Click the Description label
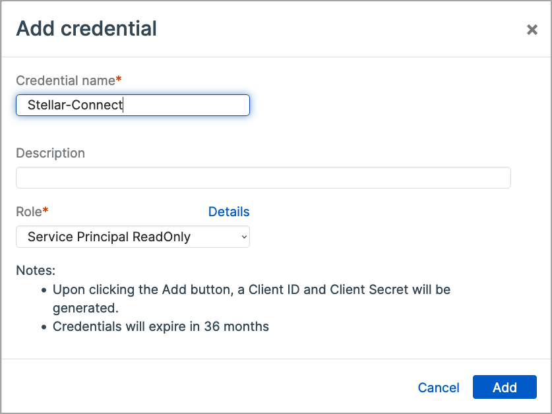Screen dimensions: 552x414 click(50, 153)
